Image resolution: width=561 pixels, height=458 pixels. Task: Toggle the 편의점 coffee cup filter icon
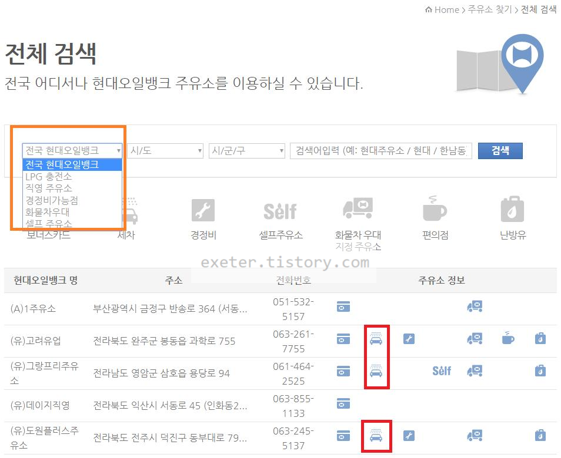point(435,208)
